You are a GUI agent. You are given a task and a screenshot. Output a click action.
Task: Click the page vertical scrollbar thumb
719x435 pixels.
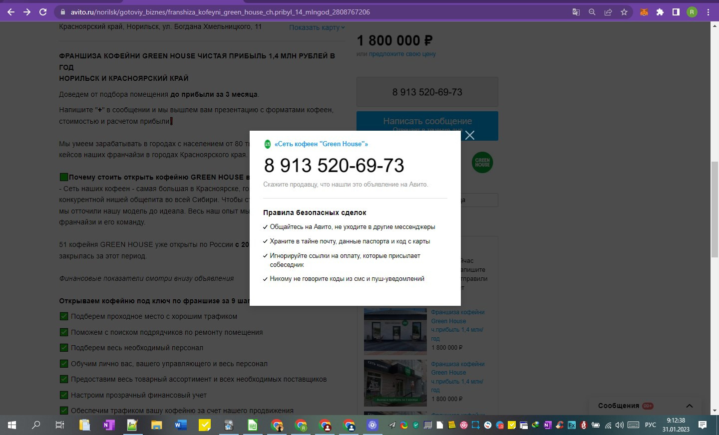coord(715,210)
